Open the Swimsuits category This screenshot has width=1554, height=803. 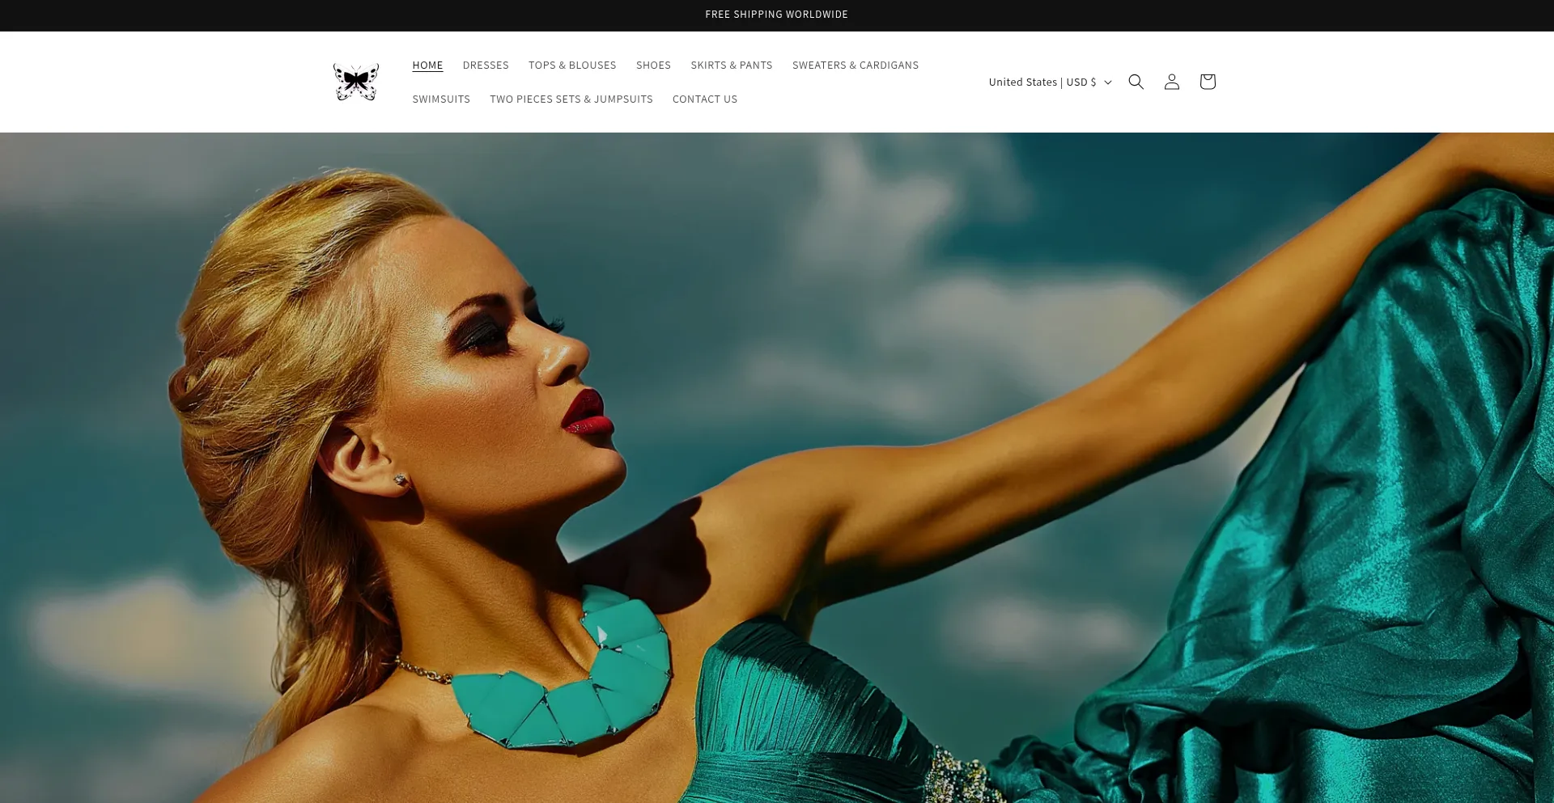441,99
